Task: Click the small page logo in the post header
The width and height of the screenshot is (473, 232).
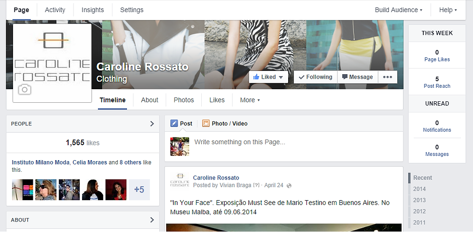Action: (180, 180)
